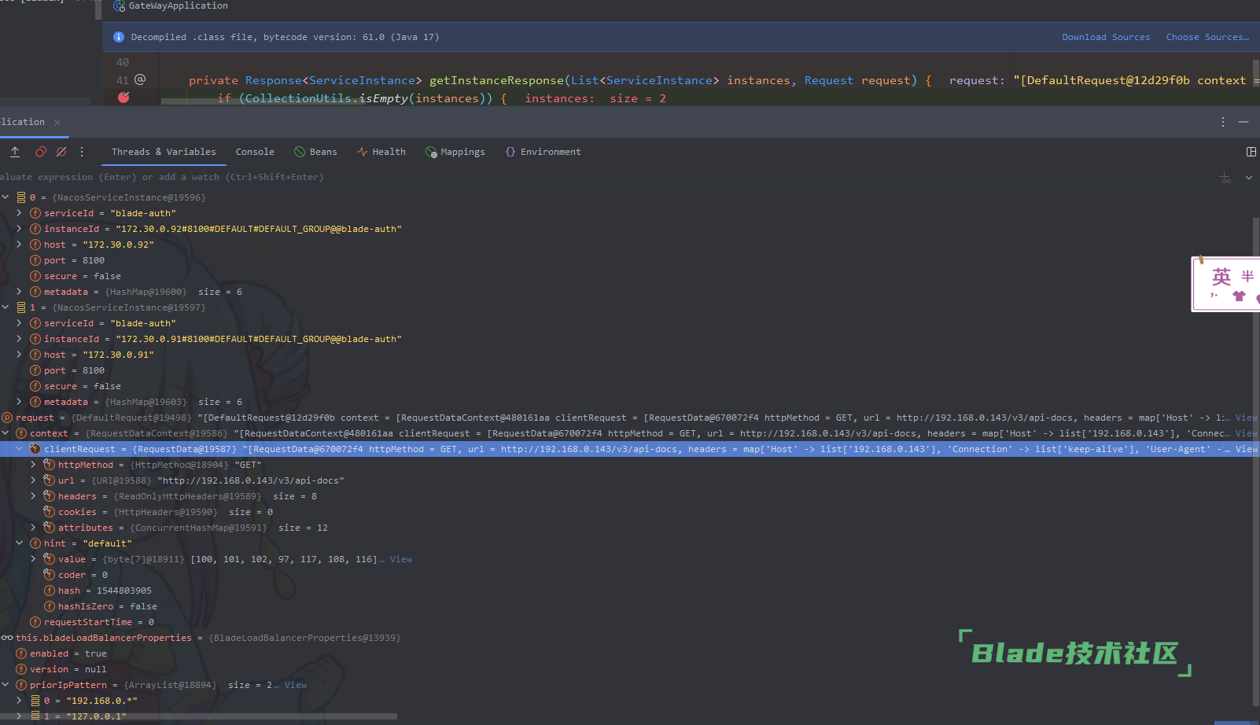Open tool window options three-dot menu

[1223, 122]
